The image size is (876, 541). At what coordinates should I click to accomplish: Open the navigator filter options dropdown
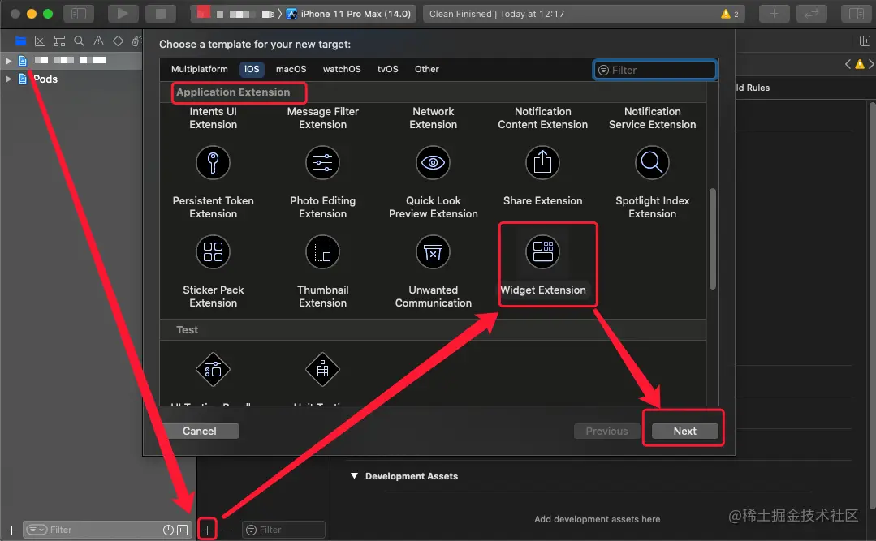[37, 530]
